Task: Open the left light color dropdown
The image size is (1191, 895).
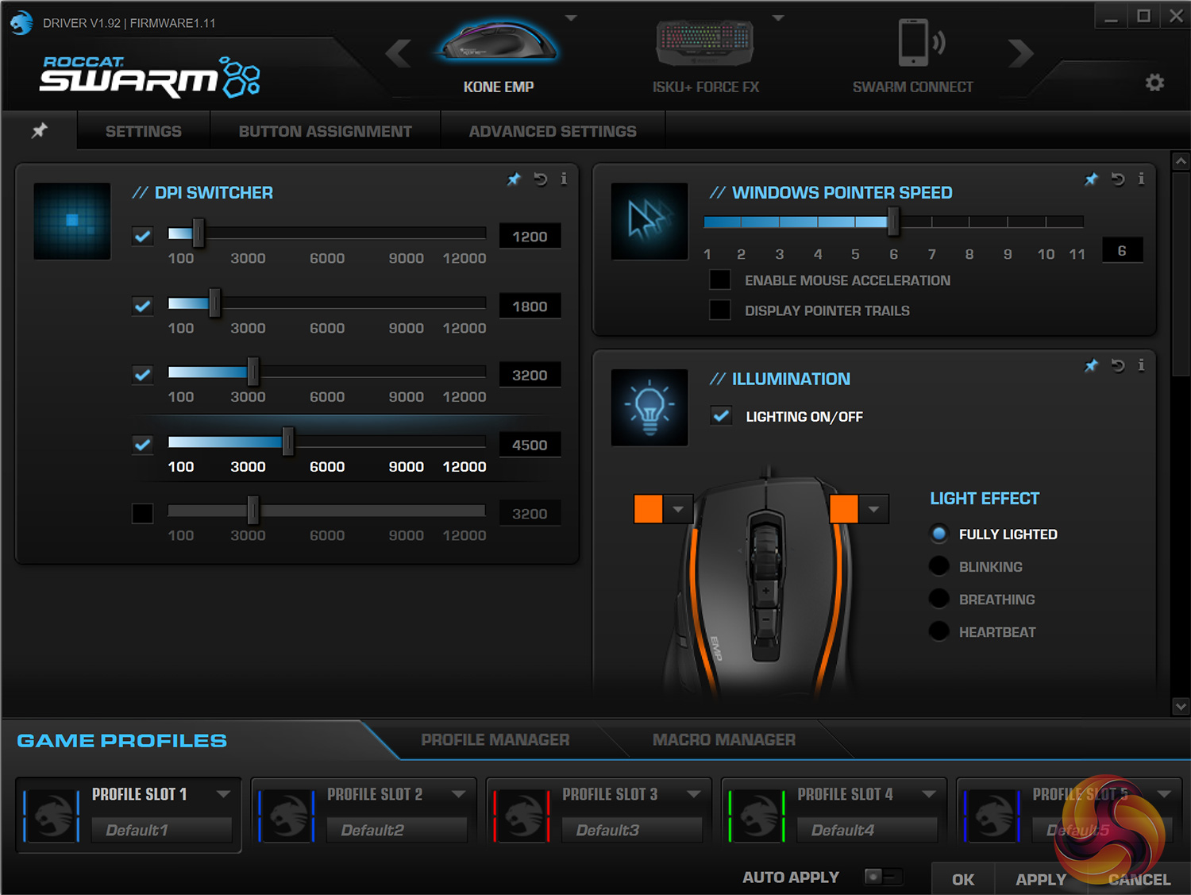Action: [x=678, y=509]
